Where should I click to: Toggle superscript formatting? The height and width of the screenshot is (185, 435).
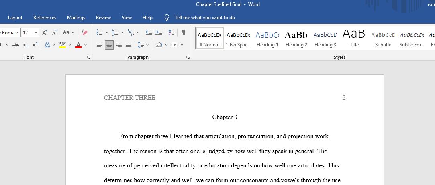tap(35, 45)
